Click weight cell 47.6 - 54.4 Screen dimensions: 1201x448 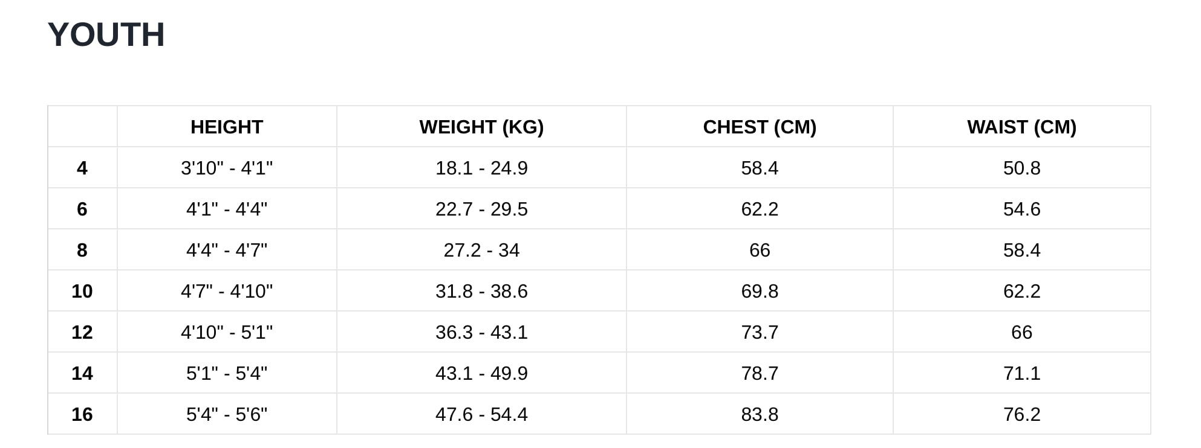point(481,414)
